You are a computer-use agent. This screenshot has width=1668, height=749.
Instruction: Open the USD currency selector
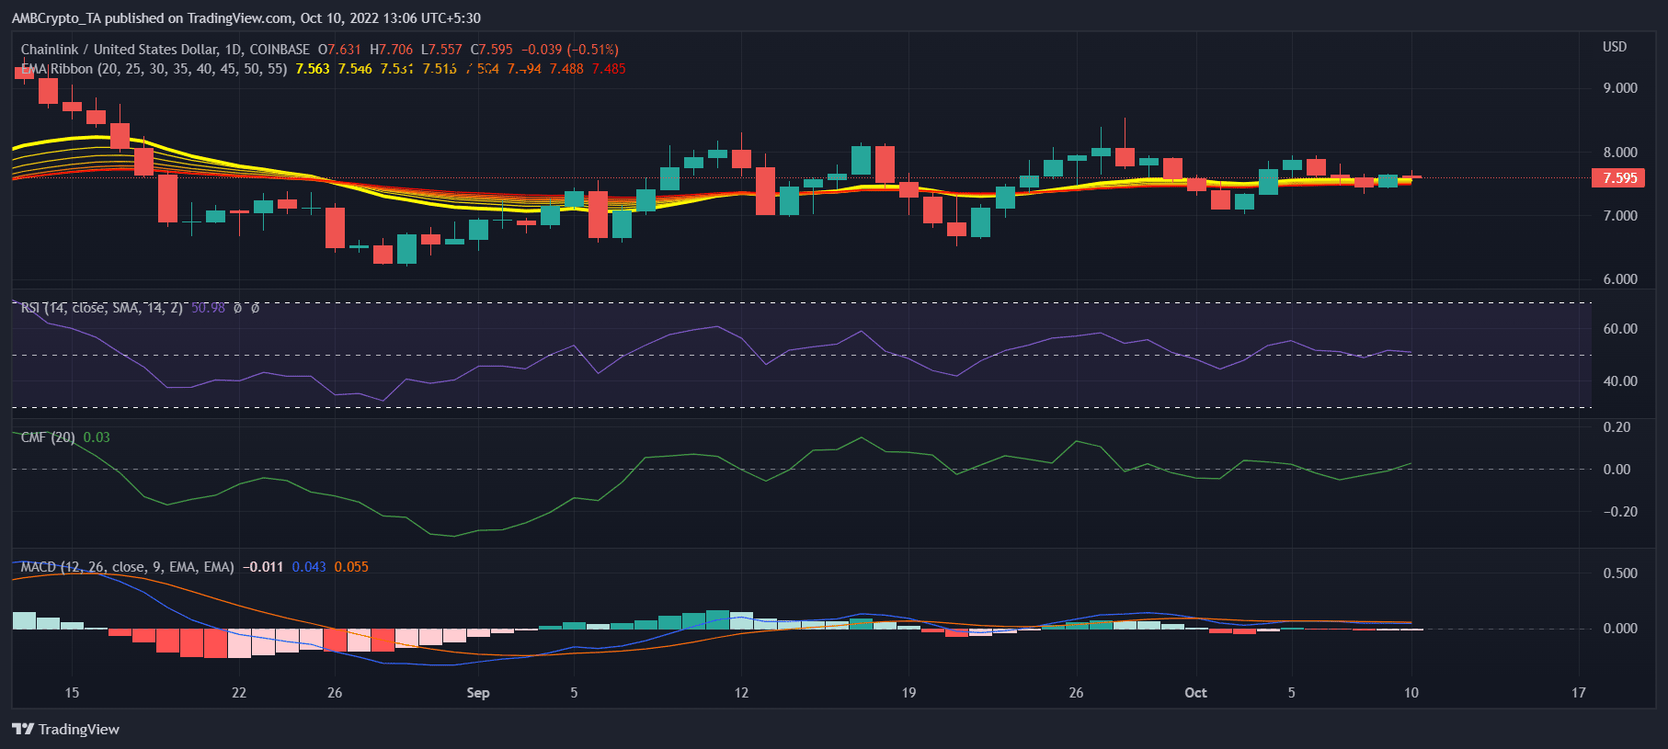pos(1615,47)
